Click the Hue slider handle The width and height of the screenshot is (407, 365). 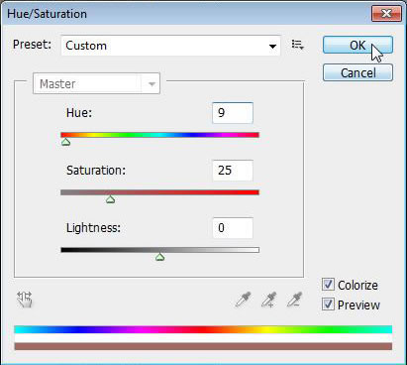[65, 142]
